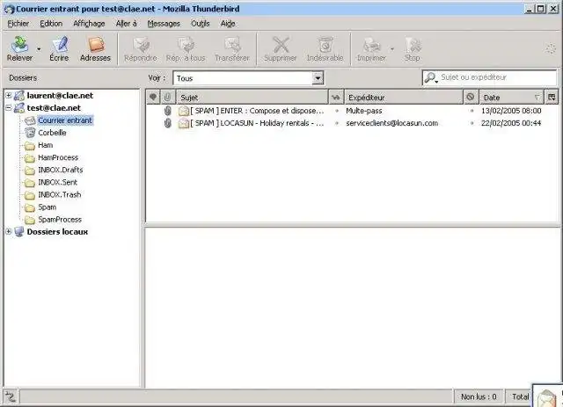Click the Thunderbird activity throbber icon
Image resolution: width=563 pixels, height=407 pixels.
(x=551, y=49)
